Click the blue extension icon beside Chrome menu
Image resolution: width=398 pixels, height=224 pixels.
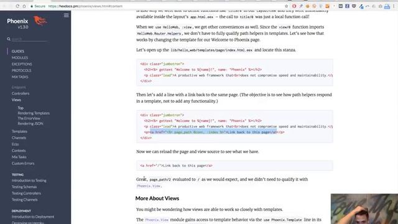pos(387,6)
